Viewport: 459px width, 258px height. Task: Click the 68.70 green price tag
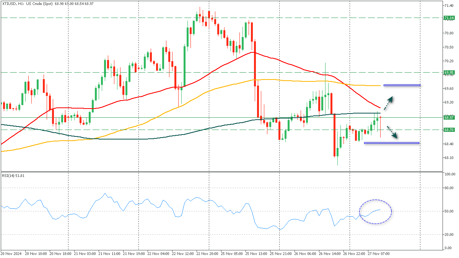[449, 130]
